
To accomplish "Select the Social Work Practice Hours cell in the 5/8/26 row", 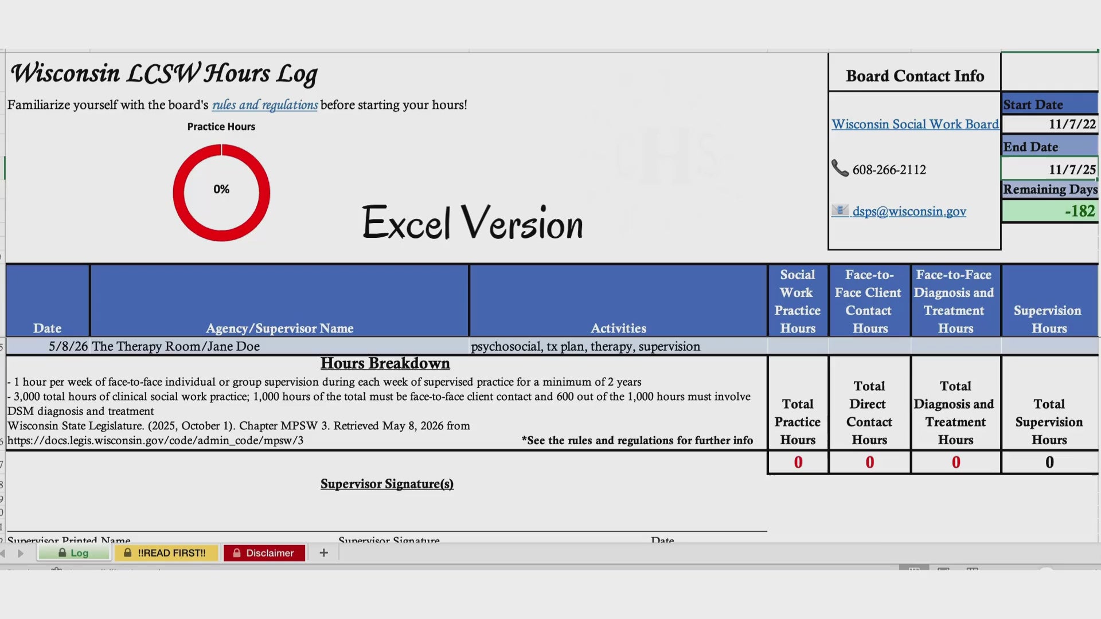I will click(798, 346).
